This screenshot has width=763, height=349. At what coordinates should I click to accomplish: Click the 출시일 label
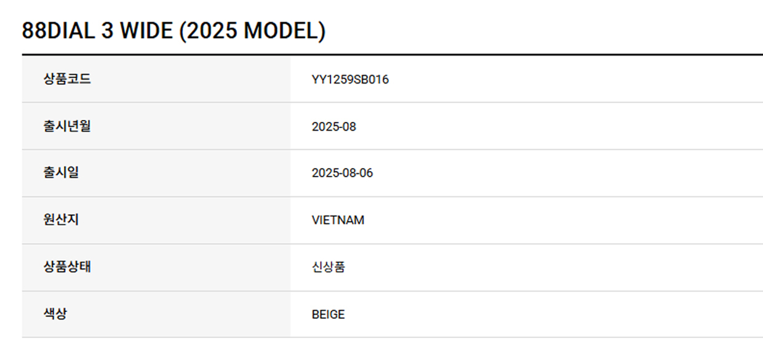61,173
